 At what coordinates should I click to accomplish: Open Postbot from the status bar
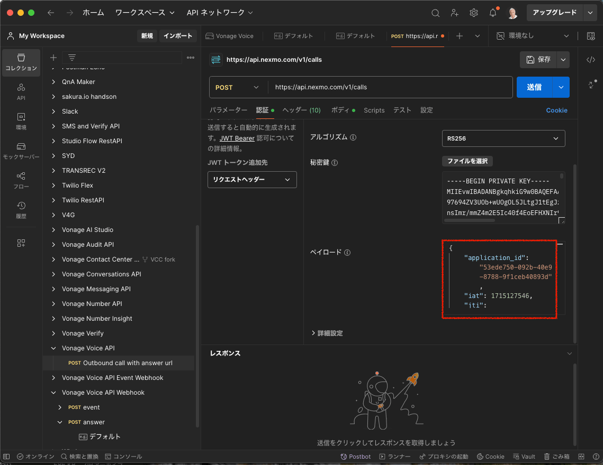[355, 456]
